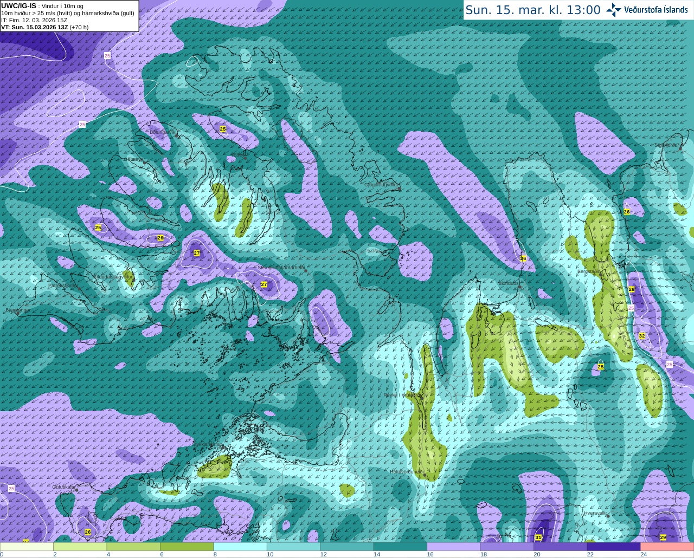This screenshot has height=558, width=694.
Task: Click the Blönduós station label
Action: coord(509,283)
